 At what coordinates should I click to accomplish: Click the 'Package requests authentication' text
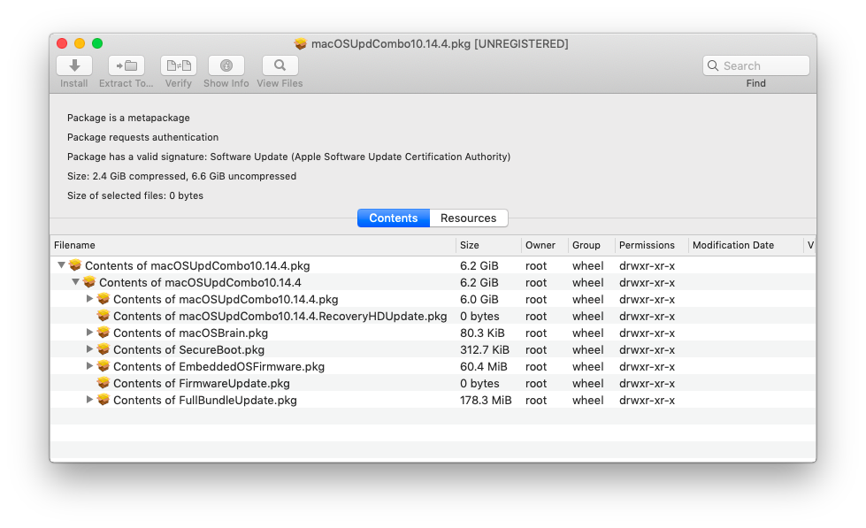(142, 137)
